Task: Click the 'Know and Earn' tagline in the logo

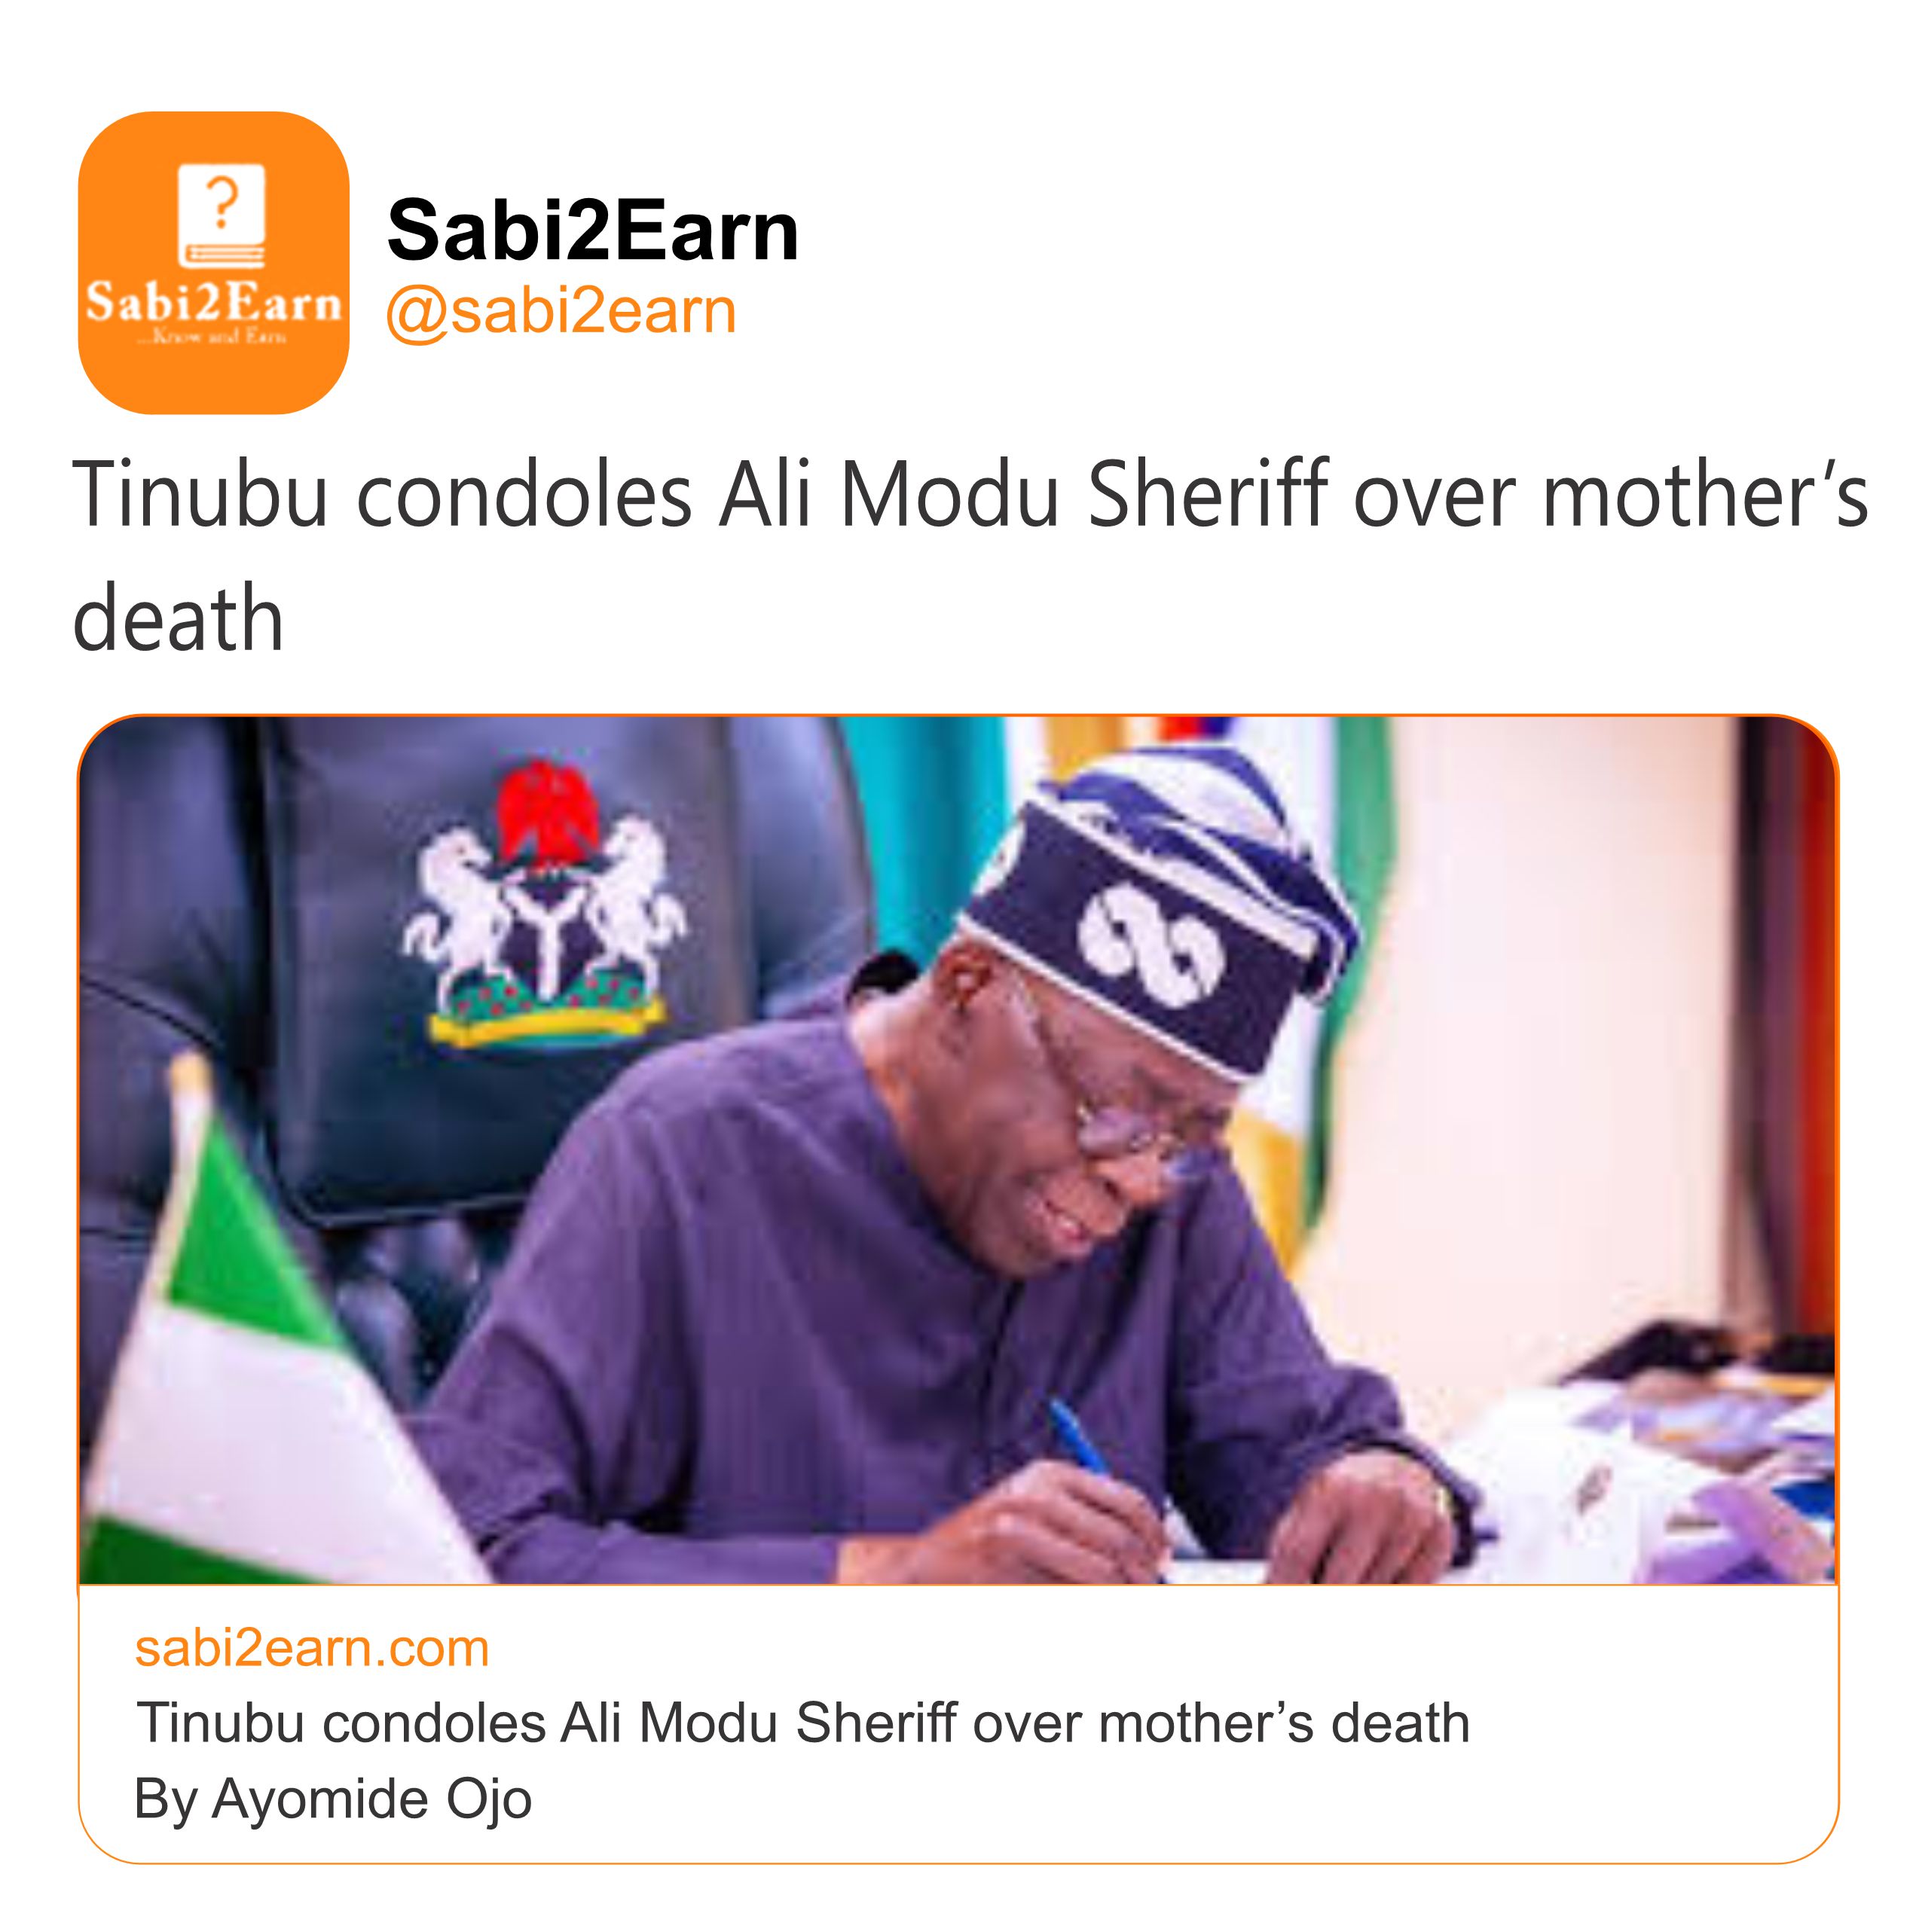Action: [x=212, y=337]
